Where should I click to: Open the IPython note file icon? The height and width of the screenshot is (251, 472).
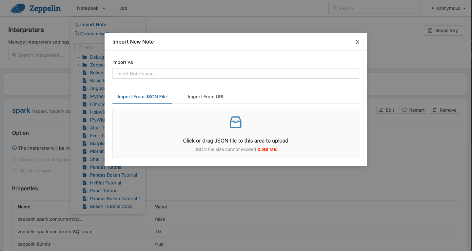[x=85, y=96]
